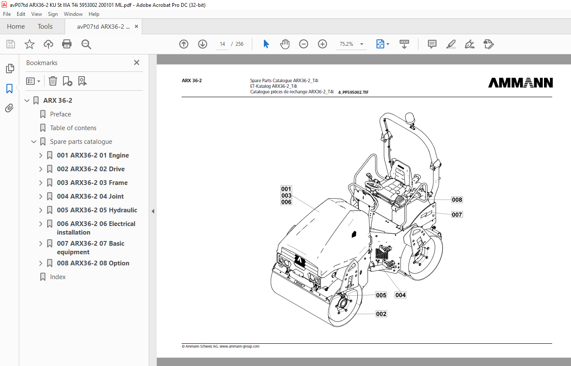Zoom out with the minus icon
The height and width of the screenshot is (366, 571).
point(304,44)
